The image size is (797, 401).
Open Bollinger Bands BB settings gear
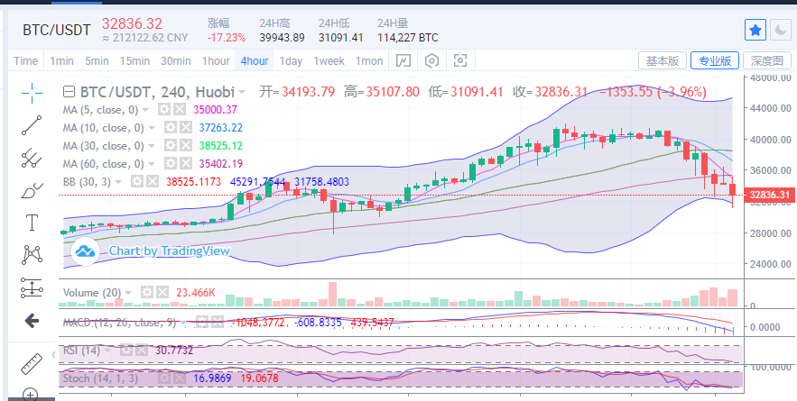136,182
